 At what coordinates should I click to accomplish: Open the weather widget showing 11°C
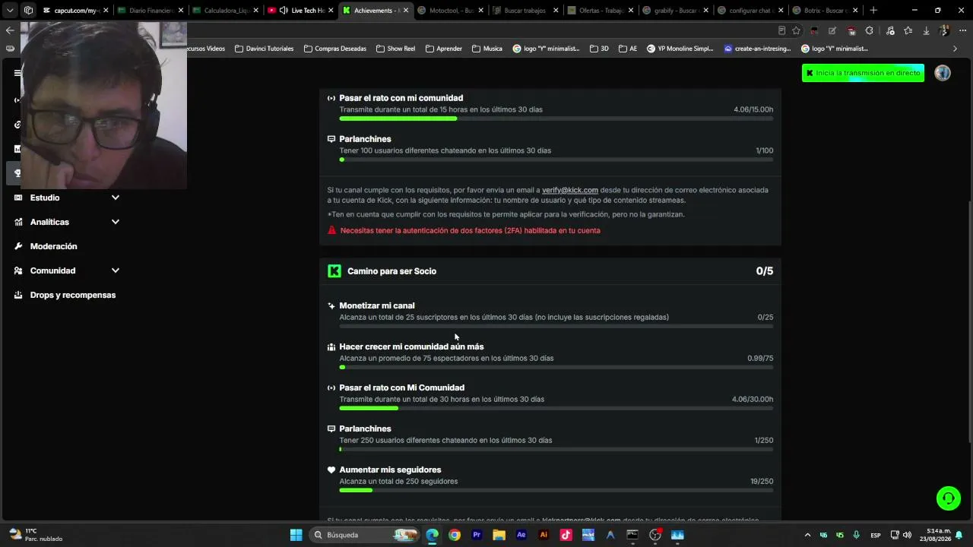(34, 535)
